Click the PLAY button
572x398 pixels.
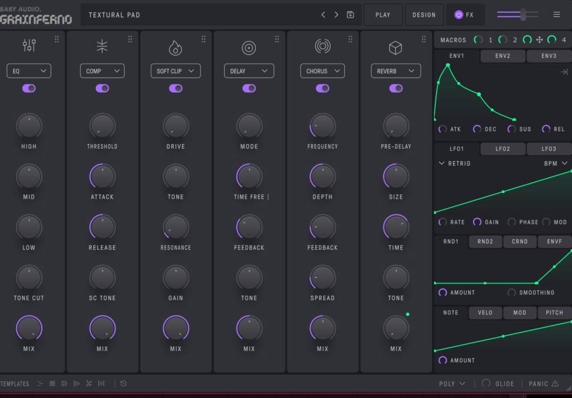(383, 15)
